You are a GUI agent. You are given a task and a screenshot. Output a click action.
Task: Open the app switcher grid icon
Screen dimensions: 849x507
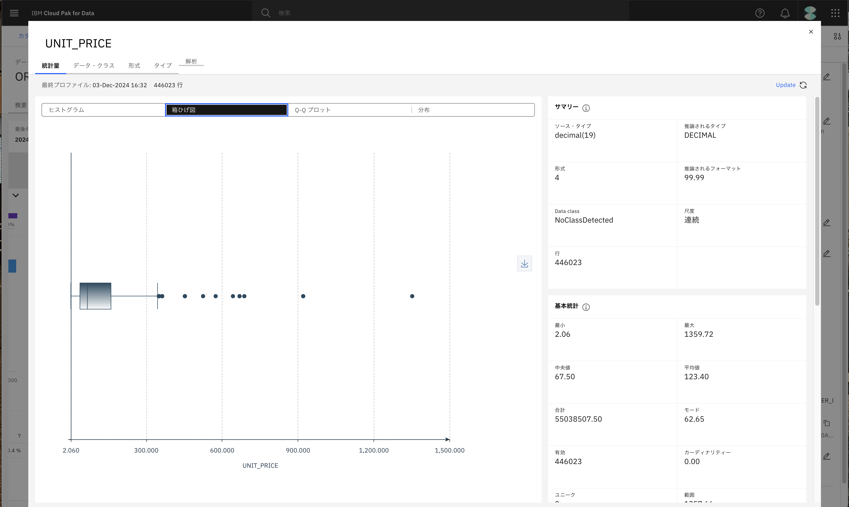pyautogui.click(x=835, y=13)
